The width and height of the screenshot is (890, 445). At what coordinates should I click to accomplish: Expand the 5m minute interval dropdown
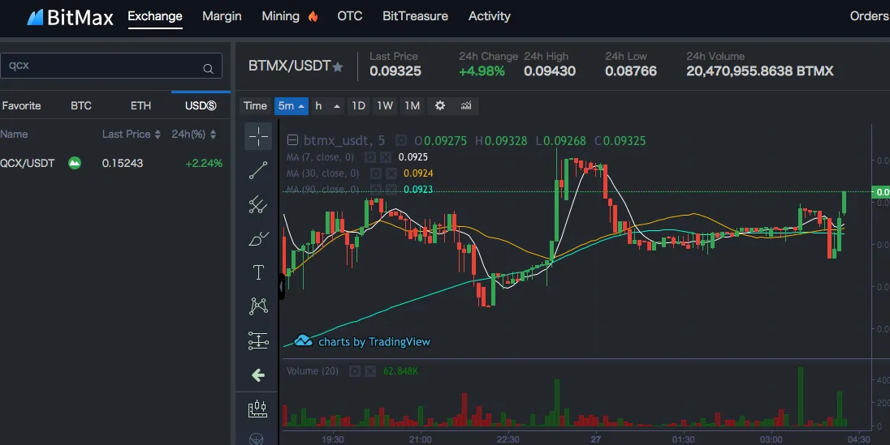pos(292,106)
